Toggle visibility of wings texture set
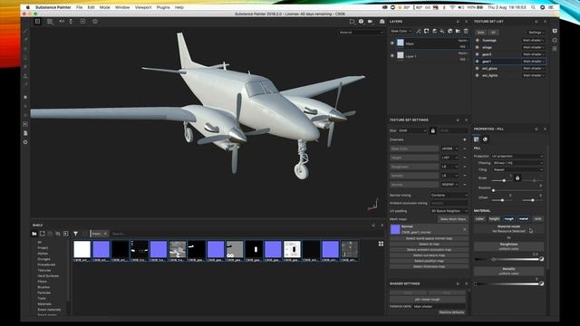This screenshot has width=580, height=326. [478, 47]
